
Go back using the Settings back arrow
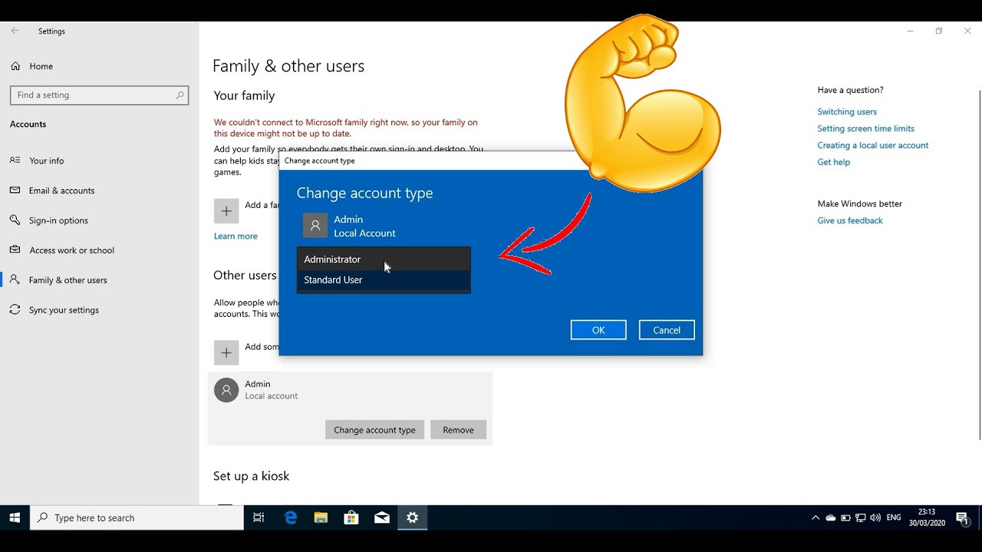pyautogui.click(x=15, y=31)
